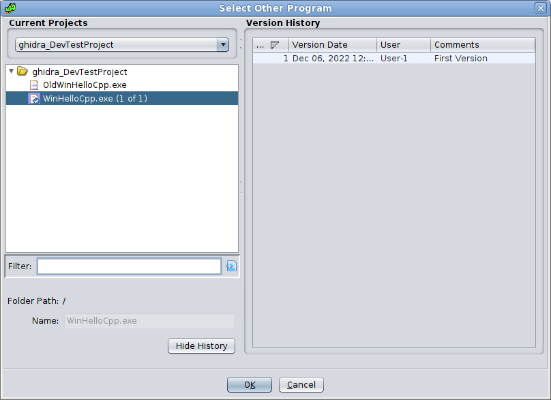This screenshot has width=551, height=400.
Task: Click the sort indicator icon in version column
Action: tap(274, 45)
